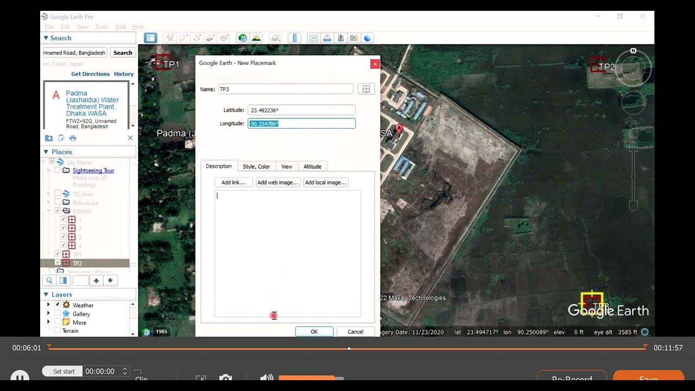Click the compass North indicator on map

[633, 51]
